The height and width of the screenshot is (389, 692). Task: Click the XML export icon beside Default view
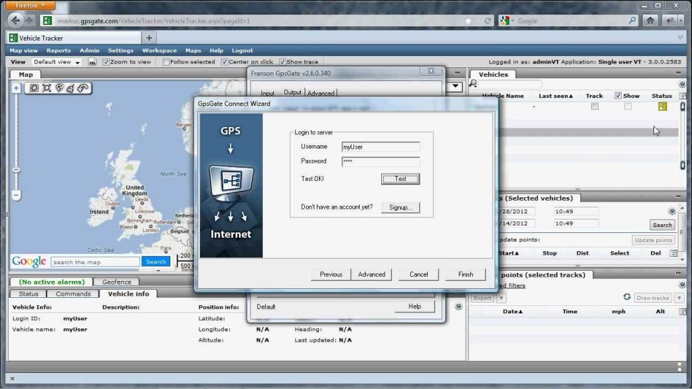pos(92,62)
